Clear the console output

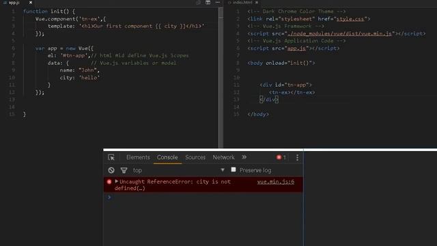[111, 170]
